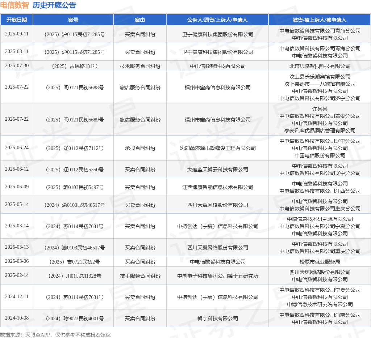371x338 pixels.
Task: Click plaintiff 卫宁健康科技集团股份有限公司 in the 2025-09-11 row
Action: coord(217,34)
